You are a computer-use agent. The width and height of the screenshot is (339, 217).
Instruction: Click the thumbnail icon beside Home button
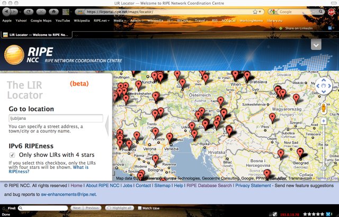[66, 12]
